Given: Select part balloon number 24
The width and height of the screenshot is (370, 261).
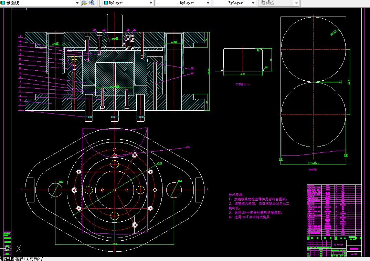Looking at the screenshot, I should point(188,147).
